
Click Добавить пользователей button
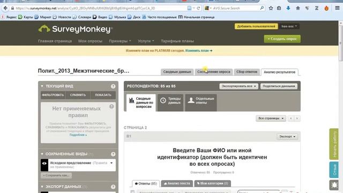tap(256, 26)
